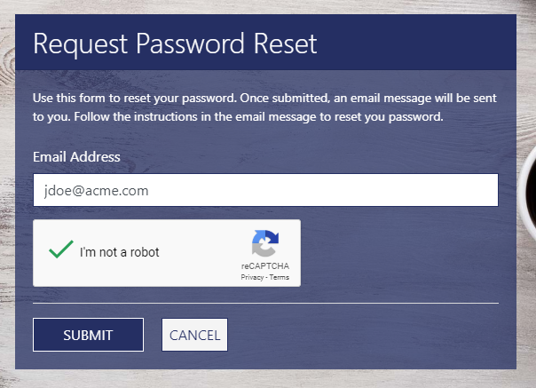This screenshot has height=388, width=536.
Task: Click the "Request Password Reset" heading
Action: click(x=175, y=44)
